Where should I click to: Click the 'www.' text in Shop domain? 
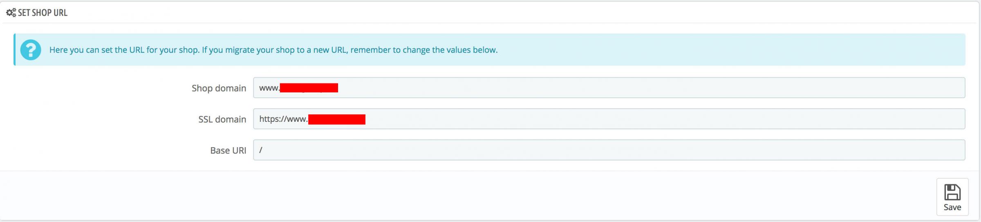coord(269,88)
